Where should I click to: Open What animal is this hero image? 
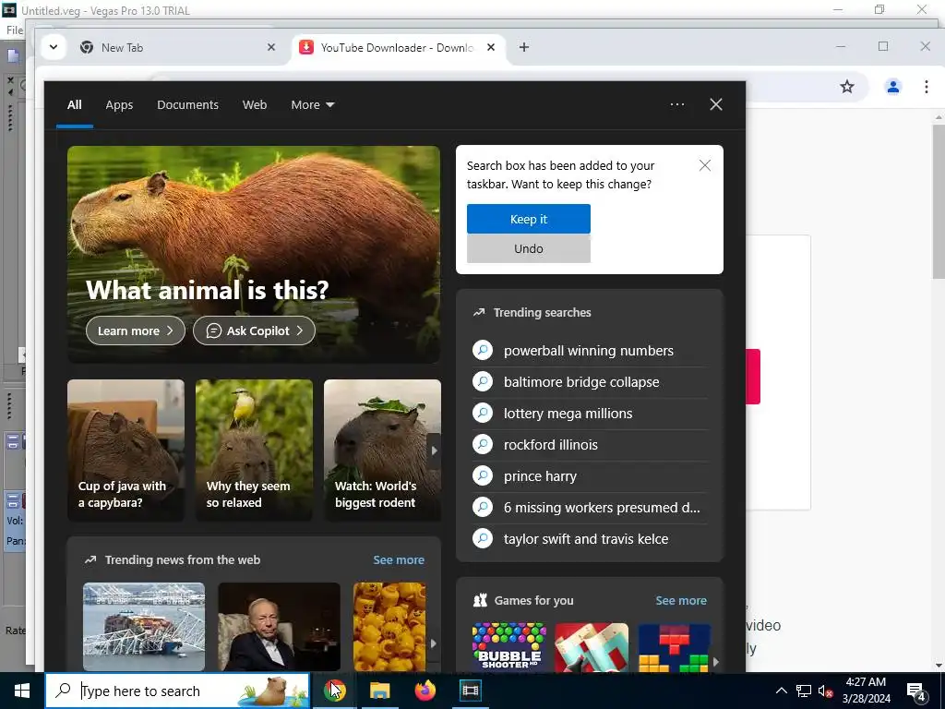[x=254, y=254]
